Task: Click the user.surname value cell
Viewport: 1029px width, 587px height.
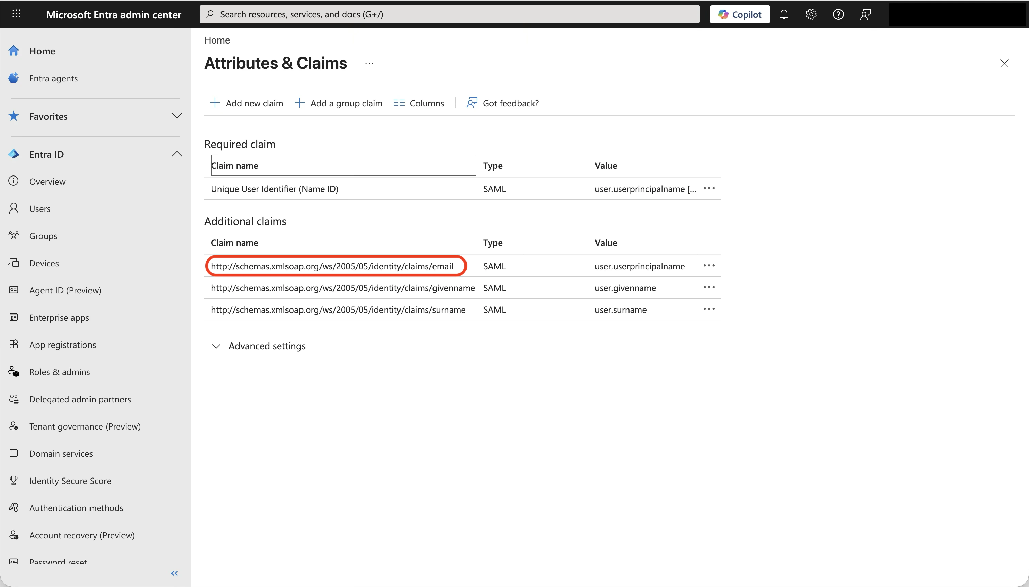Action: coord(620,309)
